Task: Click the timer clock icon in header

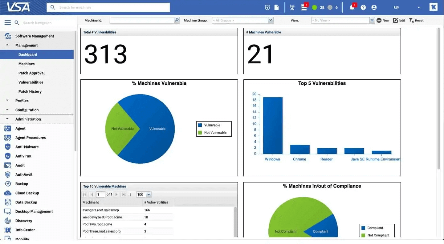Action: pyautogui.click(x=267, y=8)
